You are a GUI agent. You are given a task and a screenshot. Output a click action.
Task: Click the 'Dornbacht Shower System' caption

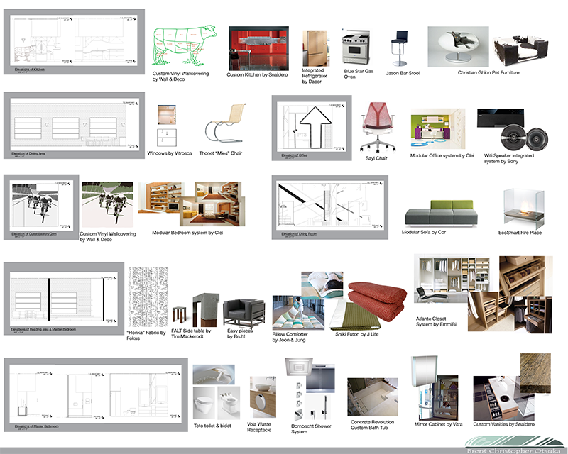click(x=311, y=429)
